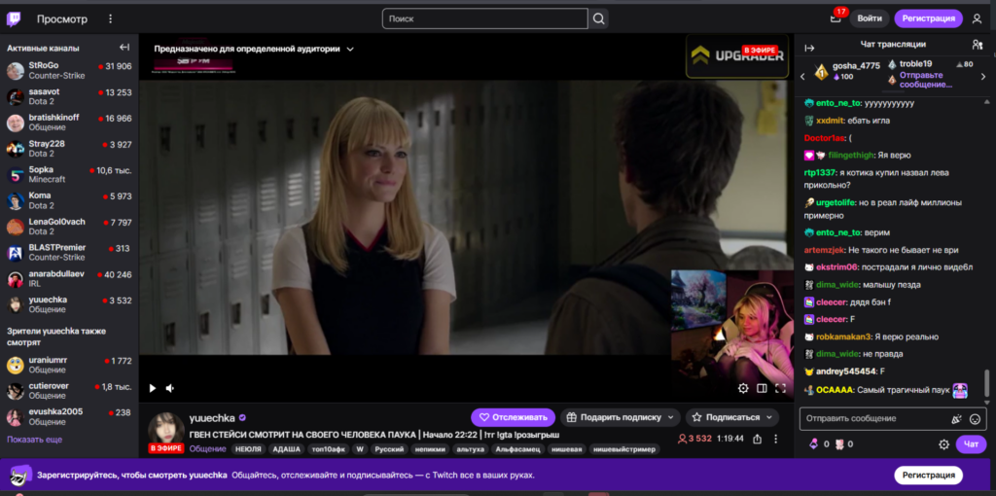Send message with the Чат button
The width and height of the screenshot is (996, 496).
coord(971,443)
